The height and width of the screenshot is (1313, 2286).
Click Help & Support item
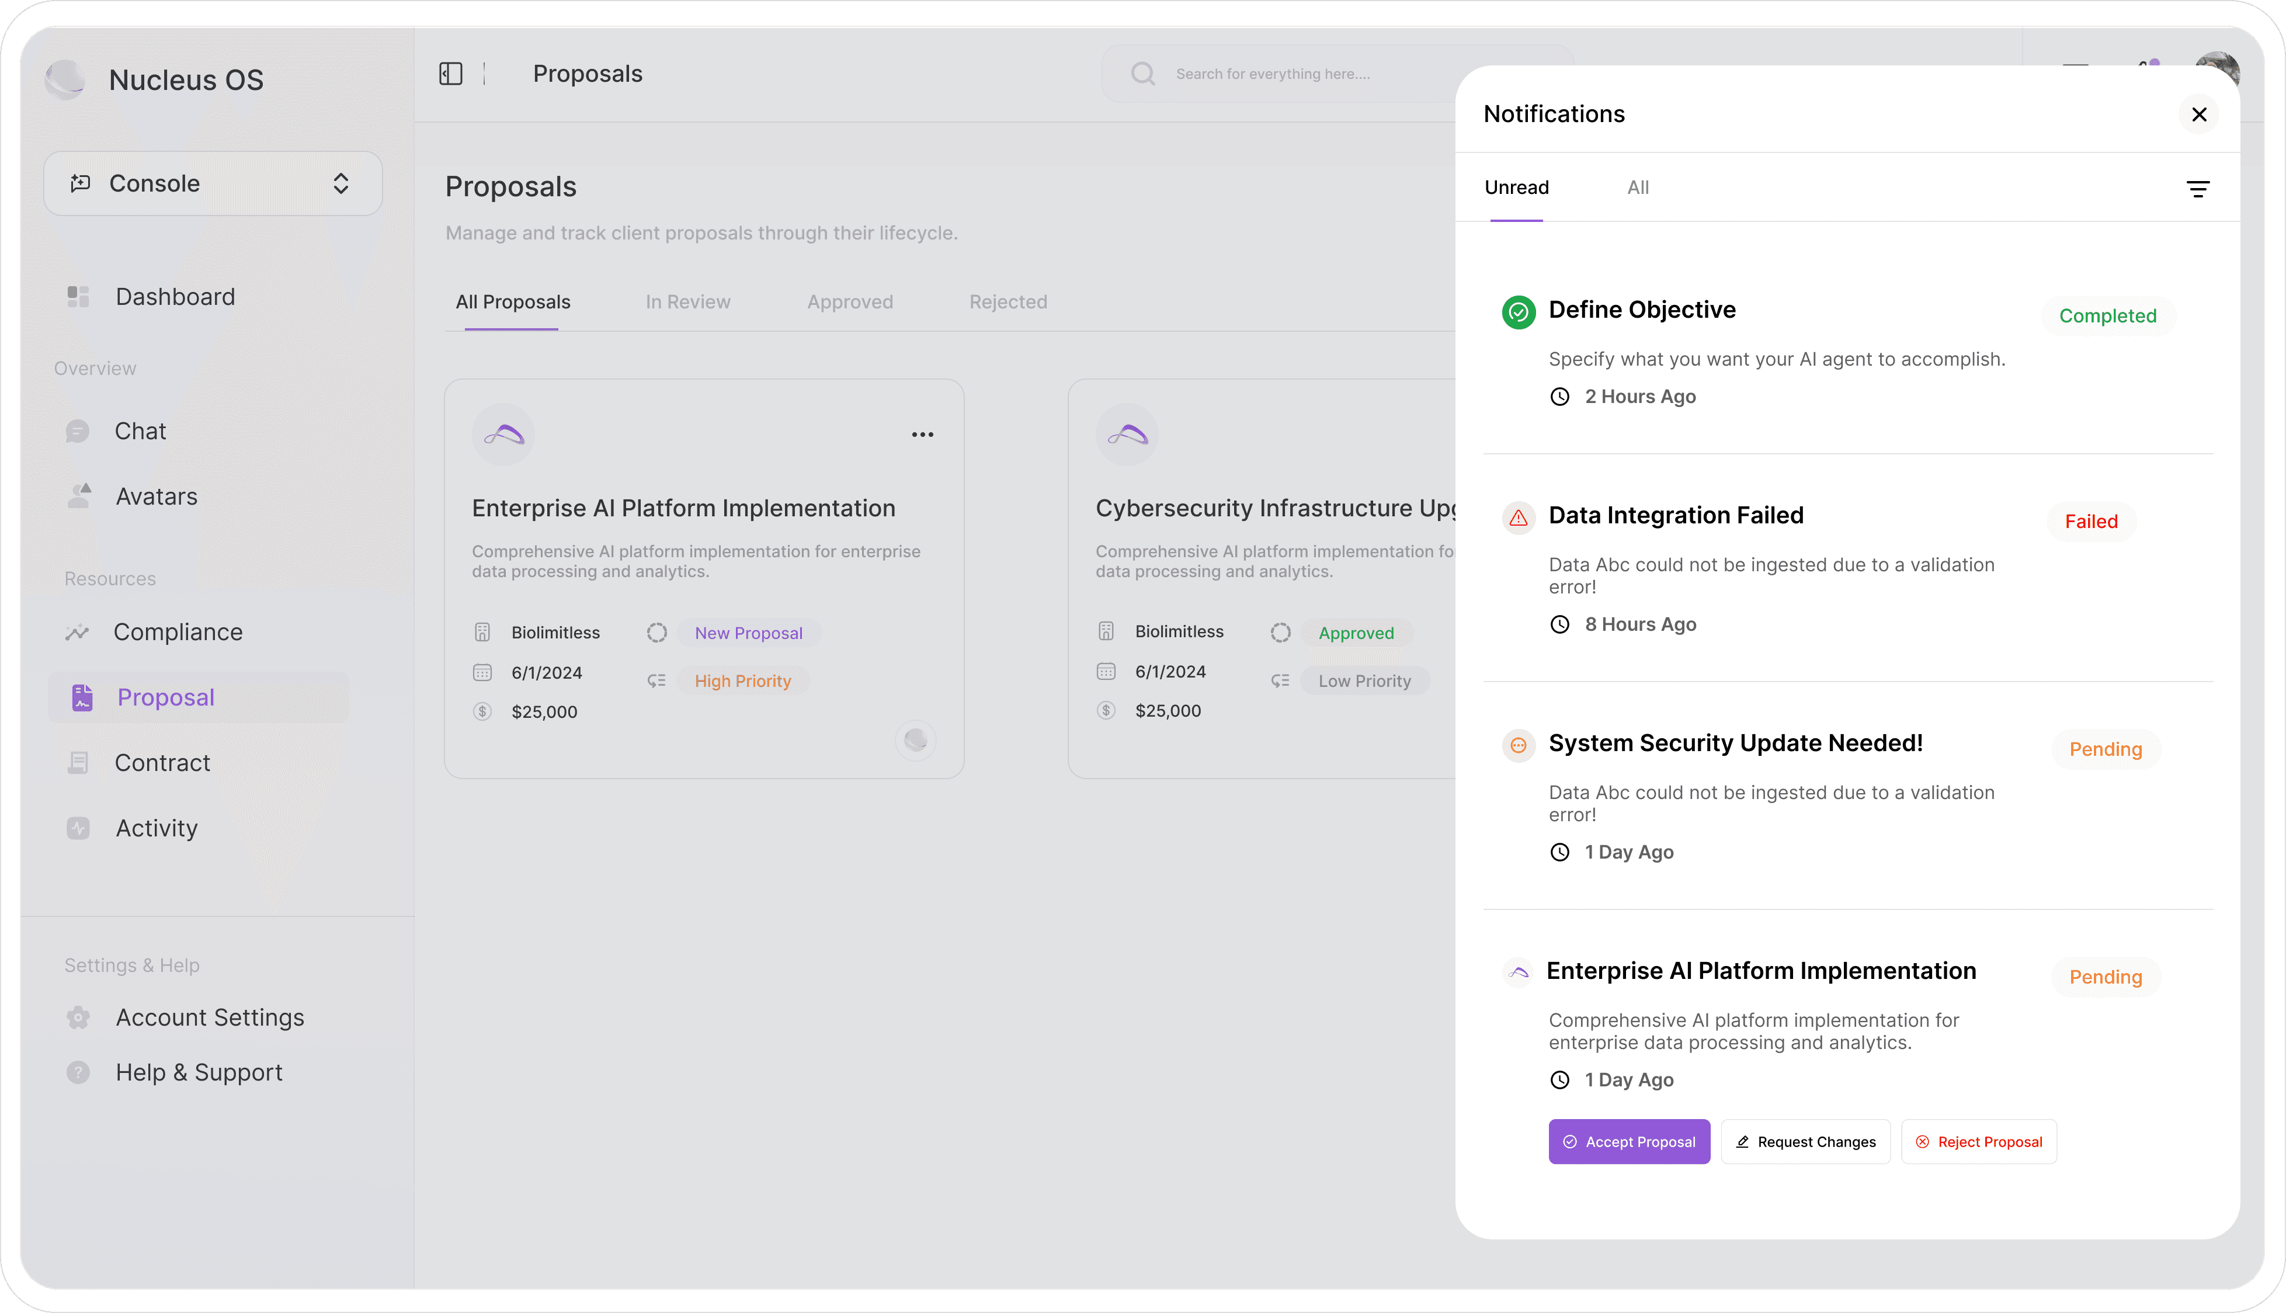pyautogui.click(x=199, y=1072)
